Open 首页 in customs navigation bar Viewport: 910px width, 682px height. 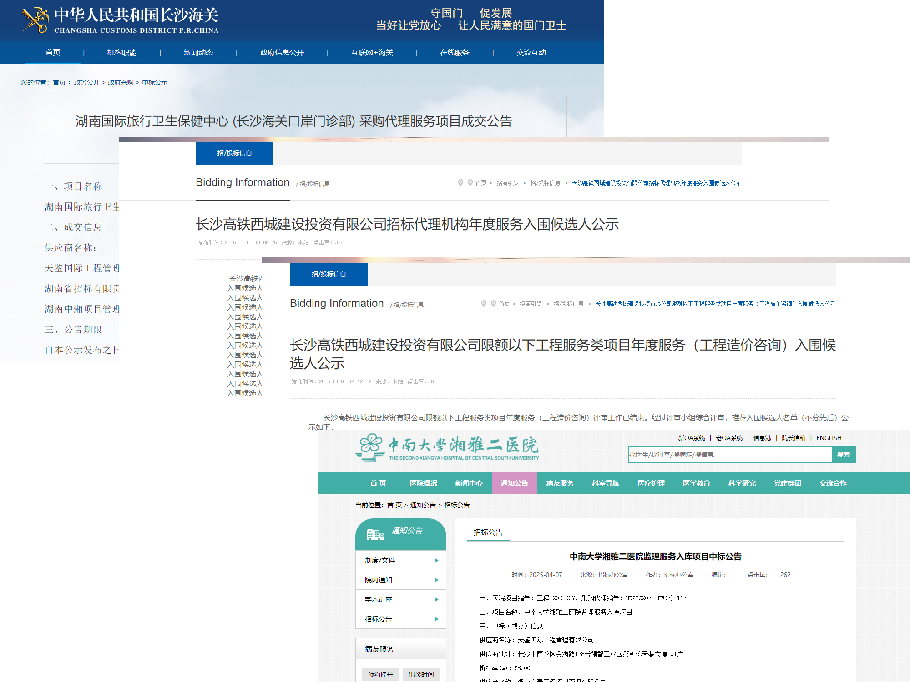pos(53,53)
